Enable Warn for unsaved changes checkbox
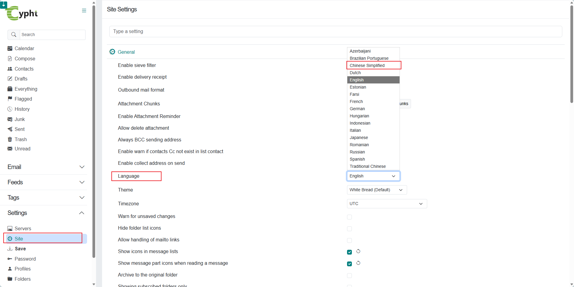The height and width of the screenshot is (287, 574). [x=349, y=217]
